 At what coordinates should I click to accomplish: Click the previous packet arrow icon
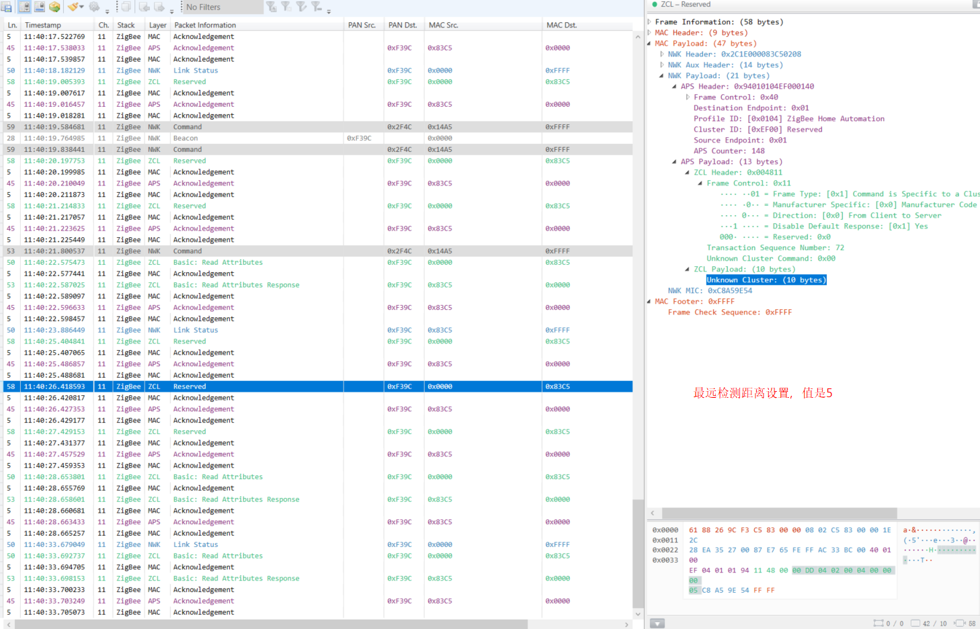144,7
